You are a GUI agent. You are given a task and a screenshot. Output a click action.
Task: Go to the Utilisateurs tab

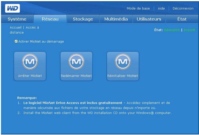[149, 19]
